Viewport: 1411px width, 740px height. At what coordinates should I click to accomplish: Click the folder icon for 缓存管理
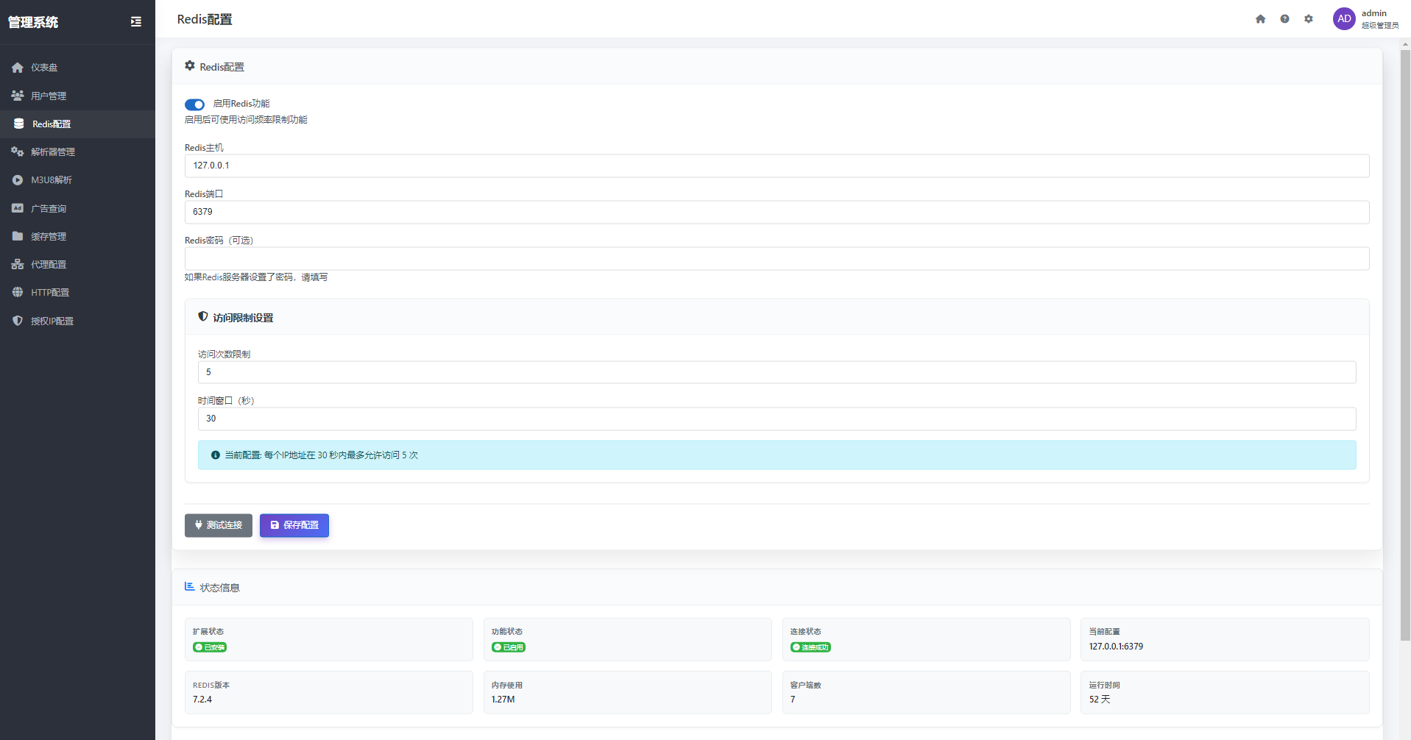click(18, 236)
